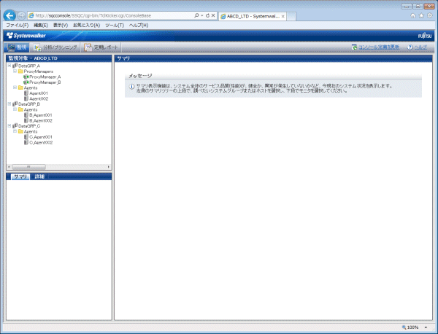
Task: Open the ファイル(F) menu
Action: [x=18, y=25]
